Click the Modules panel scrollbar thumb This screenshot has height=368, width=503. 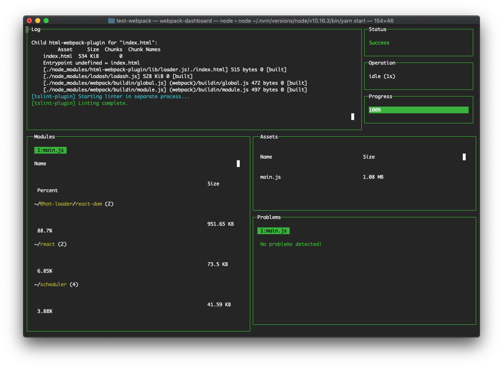point(238,163)
